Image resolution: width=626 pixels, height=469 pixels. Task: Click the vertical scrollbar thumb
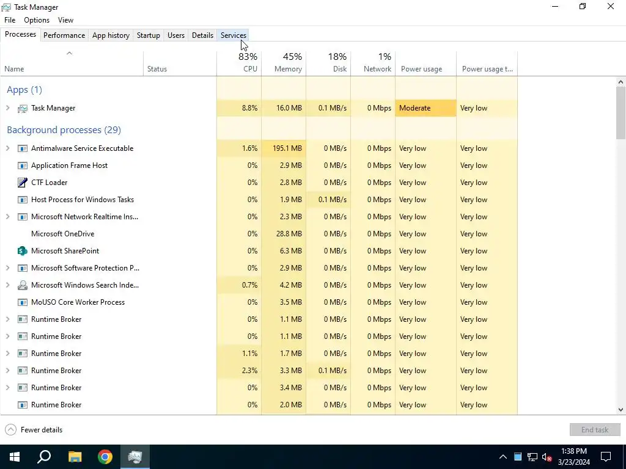621,113
